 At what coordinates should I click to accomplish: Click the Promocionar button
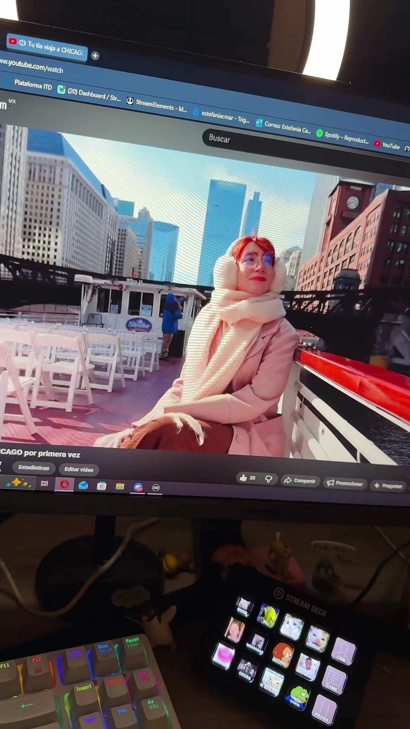click(345, 483)
